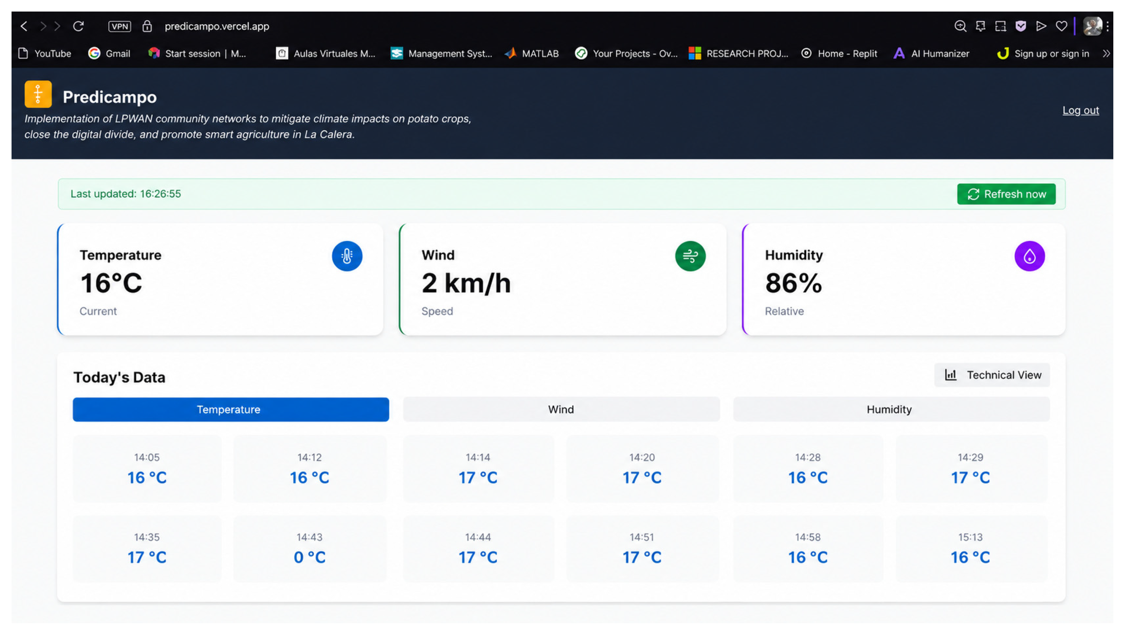Select the Wind tab
Image resolution: width=1123 pixels, height=634 pixels.
[561, 410]
